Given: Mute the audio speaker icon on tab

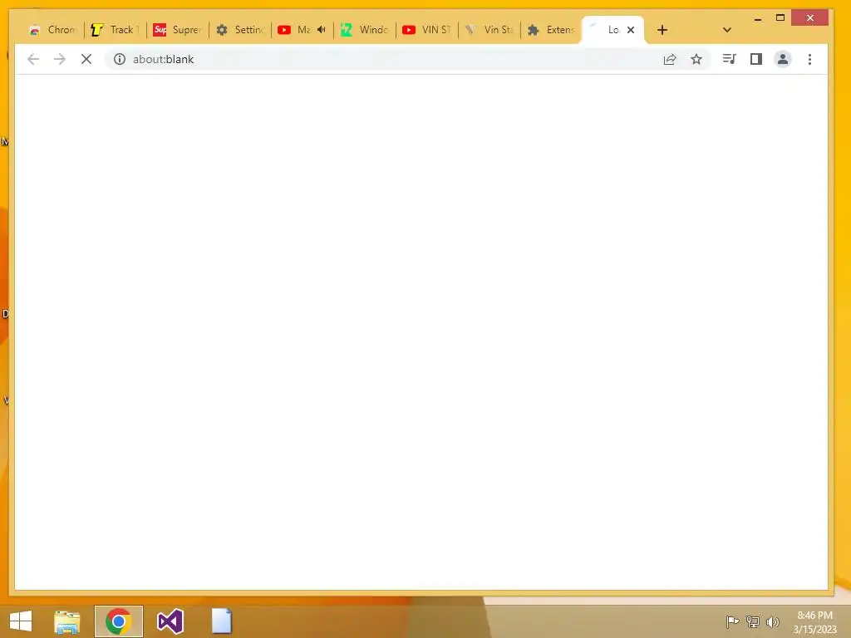Looking at the screenshot, I should (x=322, y=30).
